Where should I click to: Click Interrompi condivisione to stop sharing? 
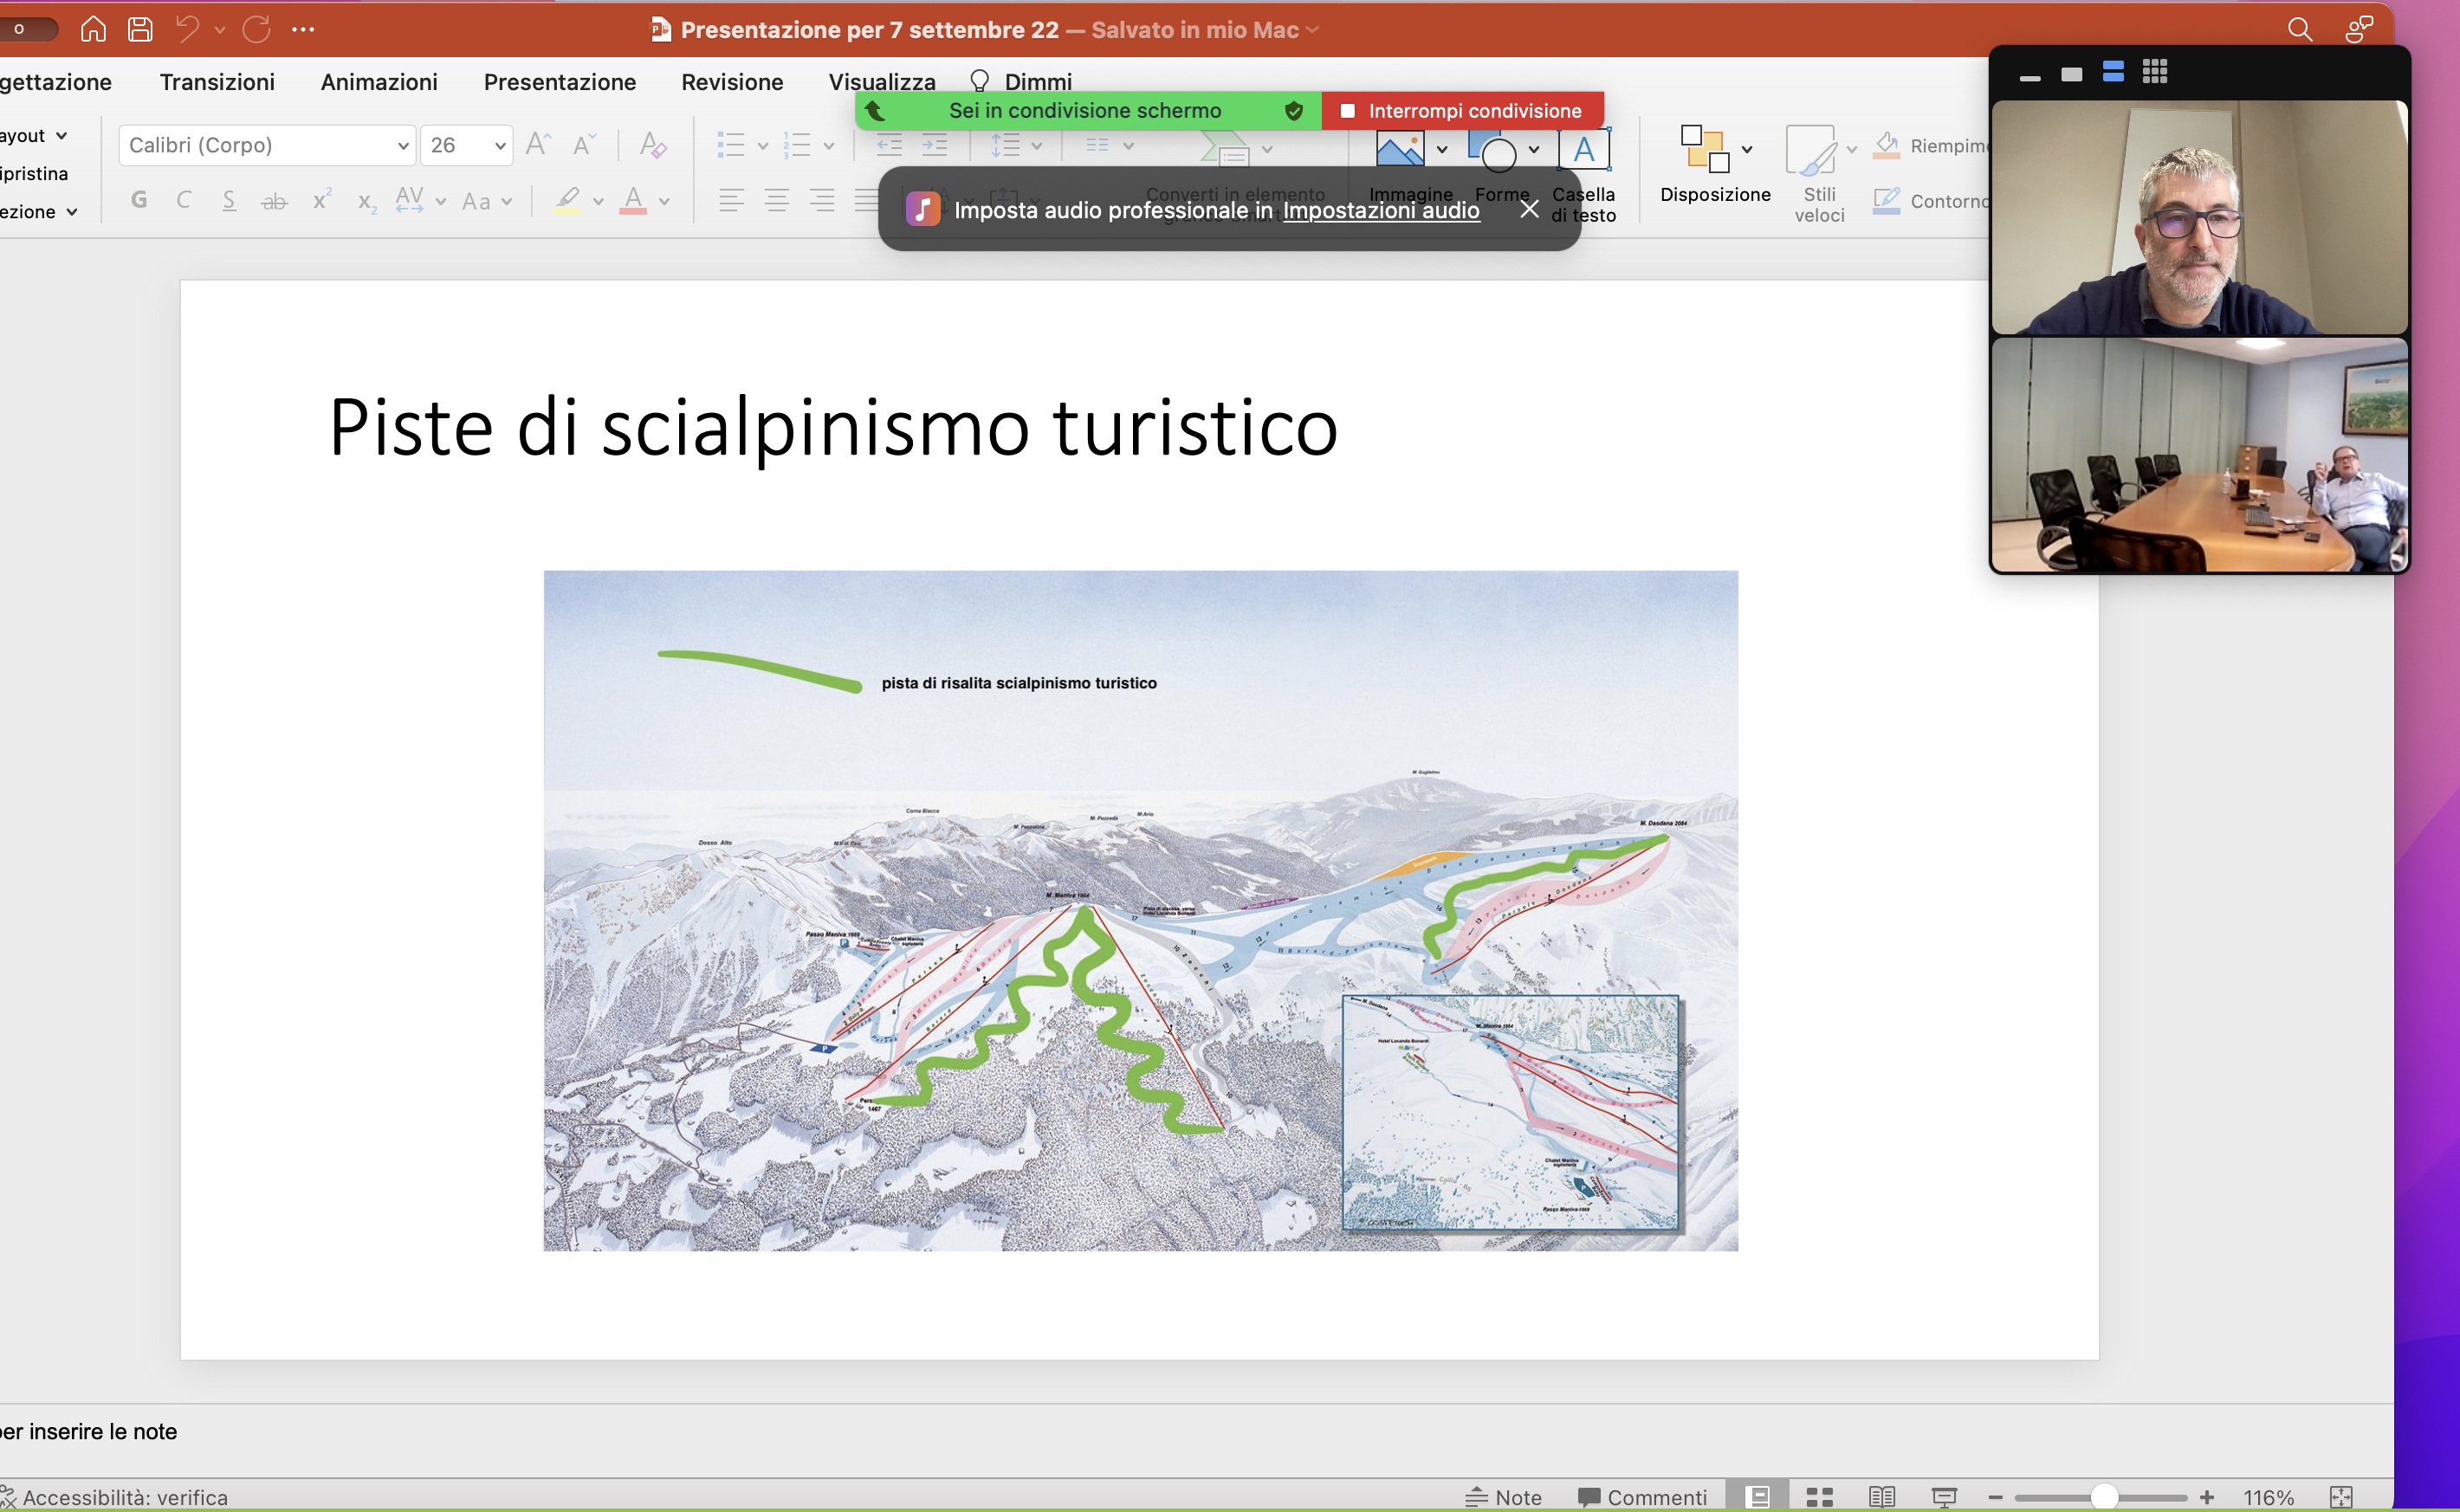(1463, 111)
